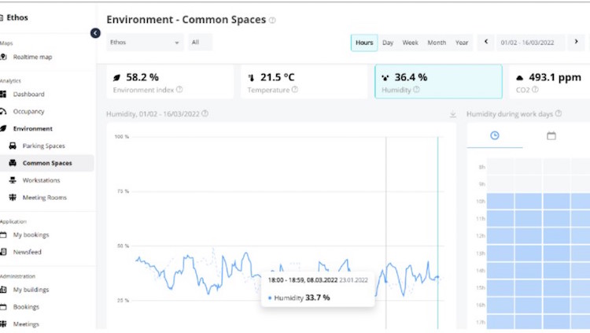Collapse the sidebar with the arrow button
The image size is (590, 333).
[95, 33]
